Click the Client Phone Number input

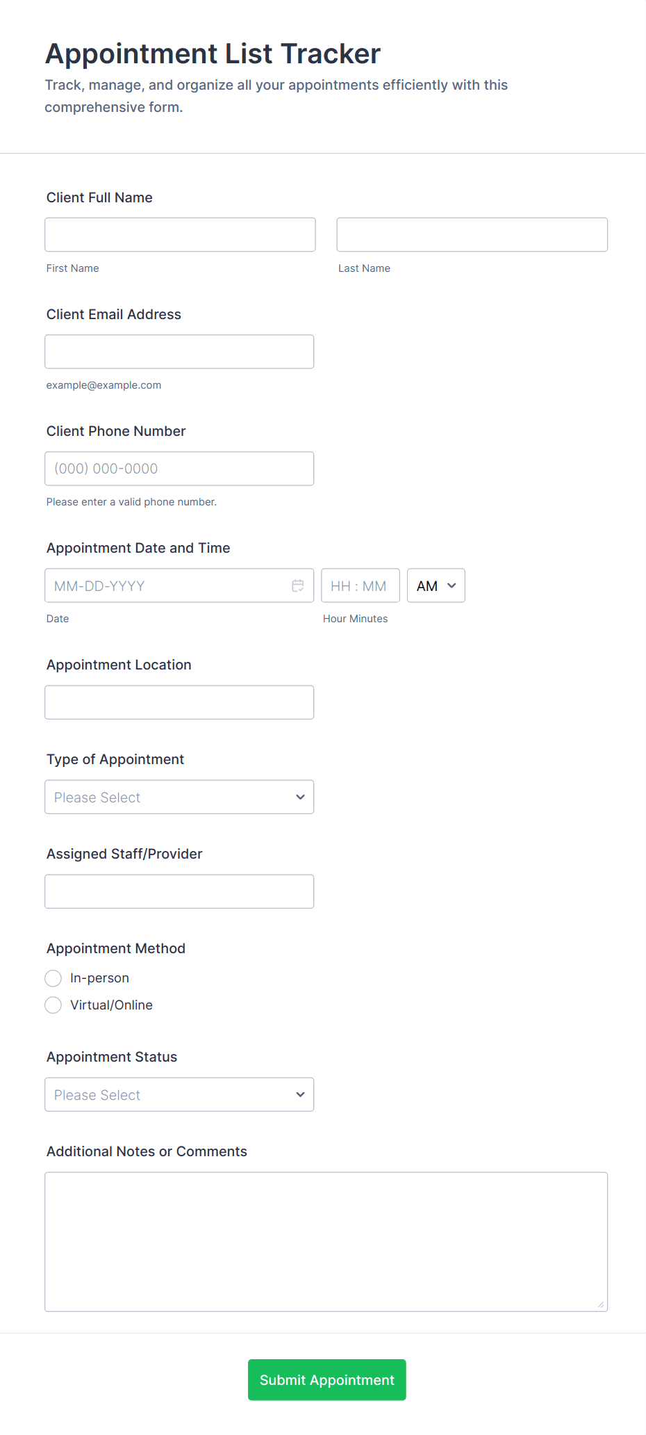click(179, 469)
